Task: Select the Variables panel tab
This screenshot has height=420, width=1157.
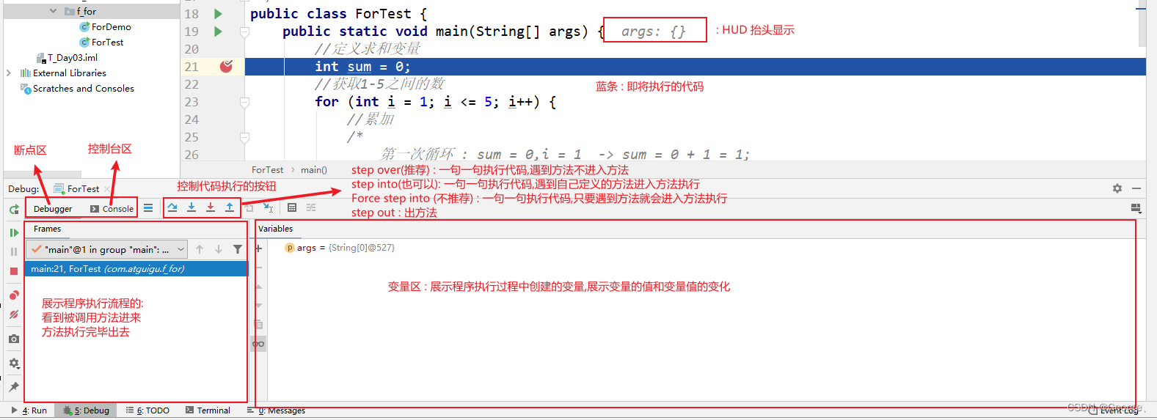Action: (x=275, y=229)
